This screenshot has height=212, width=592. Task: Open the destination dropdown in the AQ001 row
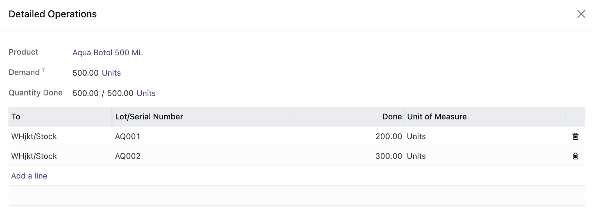click(60, 136)
